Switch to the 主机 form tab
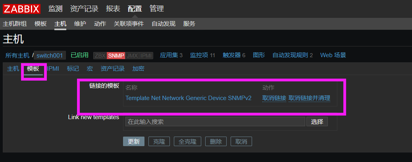412x162 pixels. click(x=13, y=69)
